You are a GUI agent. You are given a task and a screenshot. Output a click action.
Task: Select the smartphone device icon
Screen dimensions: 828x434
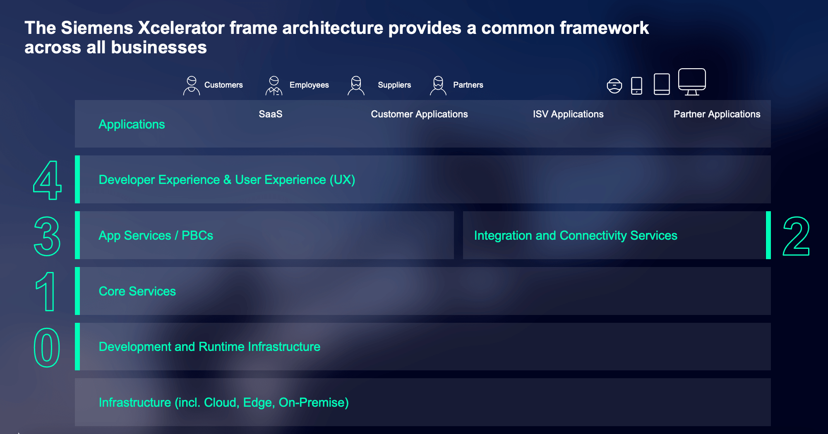[637, 86]
